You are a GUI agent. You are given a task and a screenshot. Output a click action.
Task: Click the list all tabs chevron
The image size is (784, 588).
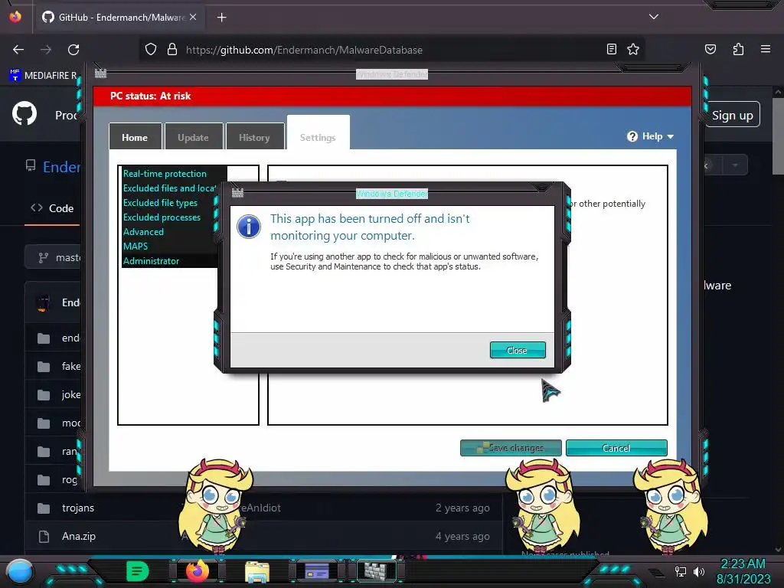[654, 17]
